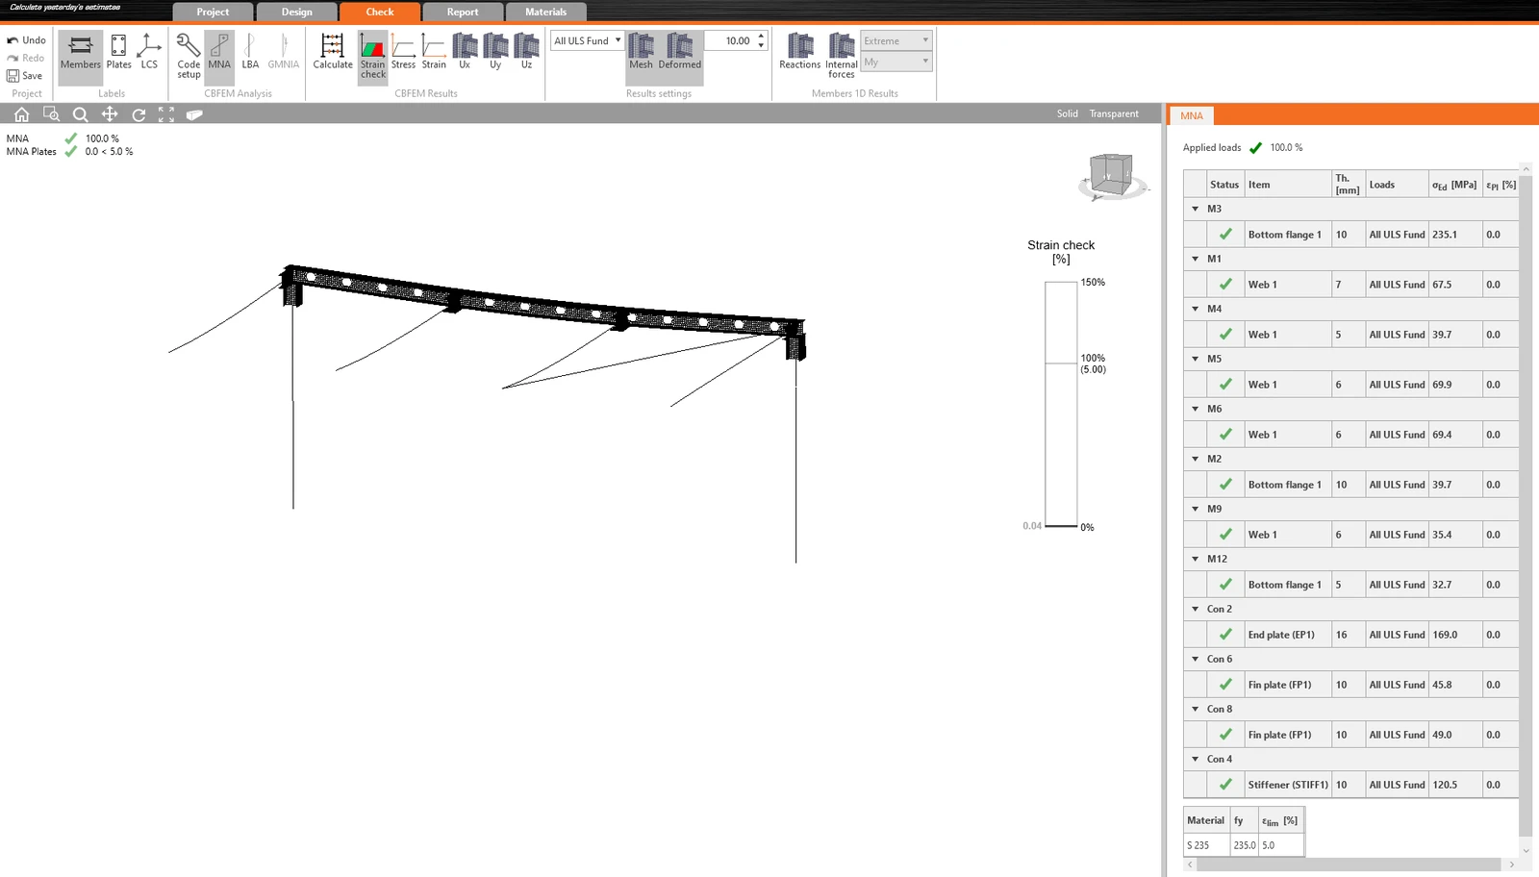Collapse the M3 group in table
The height and width of the screenshot is (877, 1539).
pyautogui.click(x=1196, y=209)
